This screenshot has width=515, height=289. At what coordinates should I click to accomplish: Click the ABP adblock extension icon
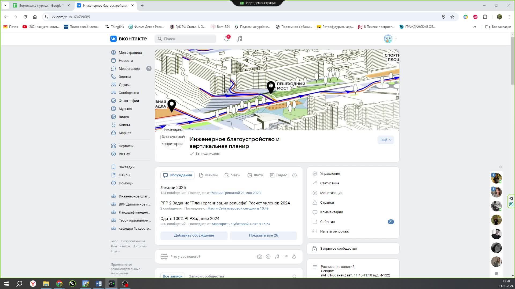pyautogui.click(x=475, y=17)
